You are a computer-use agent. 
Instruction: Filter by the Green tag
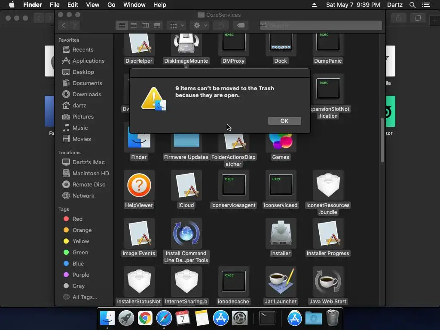[80, 253]
